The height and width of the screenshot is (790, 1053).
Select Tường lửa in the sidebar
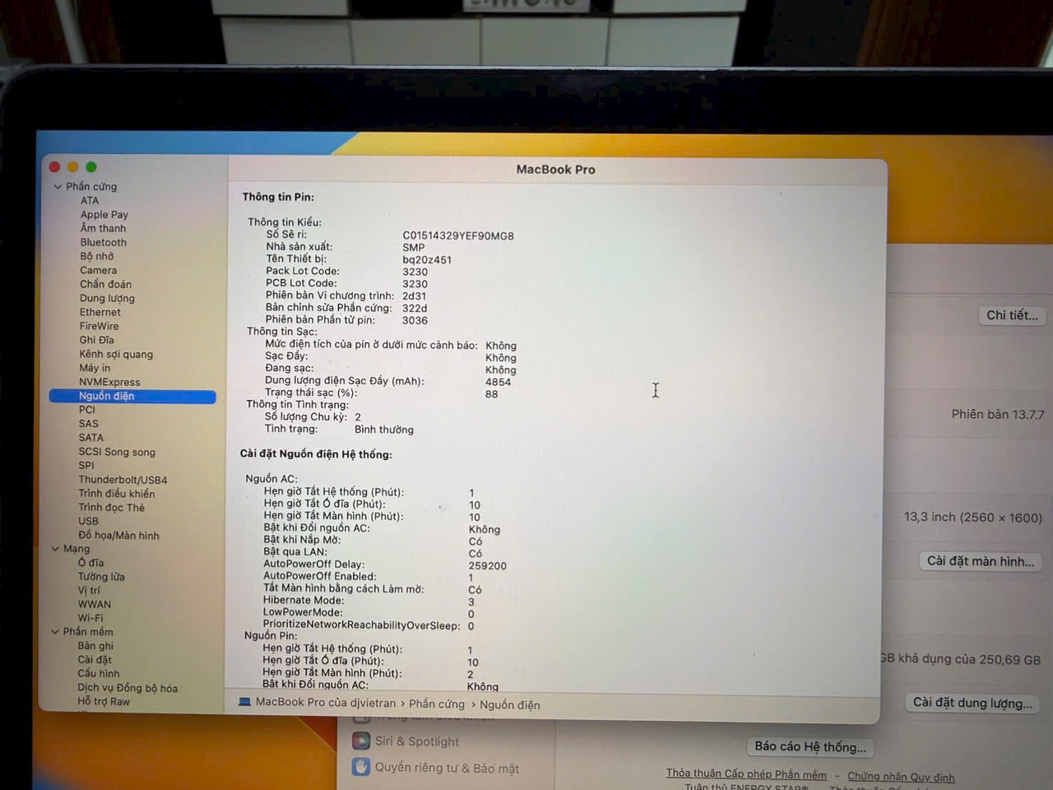pos(101,577)
